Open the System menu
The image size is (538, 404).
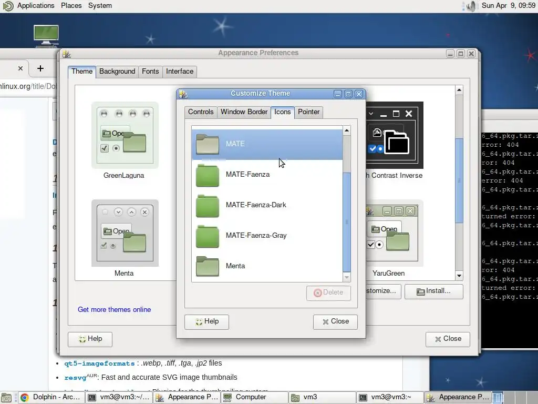pyautogui.click(x=100, y=5)
